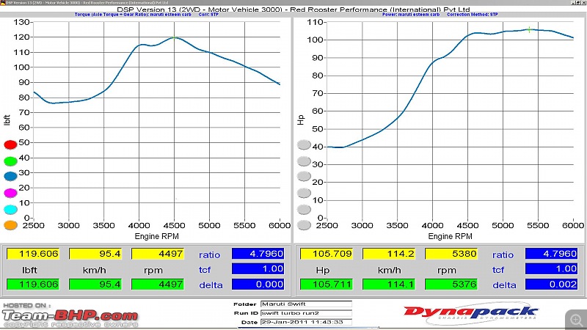Click the torque chart tcf value 1.00
587x330 pixels.
coord(258,269)
